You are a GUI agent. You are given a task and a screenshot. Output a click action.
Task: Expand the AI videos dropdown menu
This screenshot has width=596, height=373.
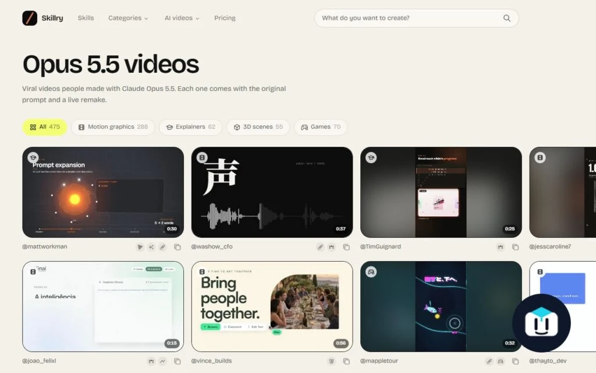(x=182, y=18)
